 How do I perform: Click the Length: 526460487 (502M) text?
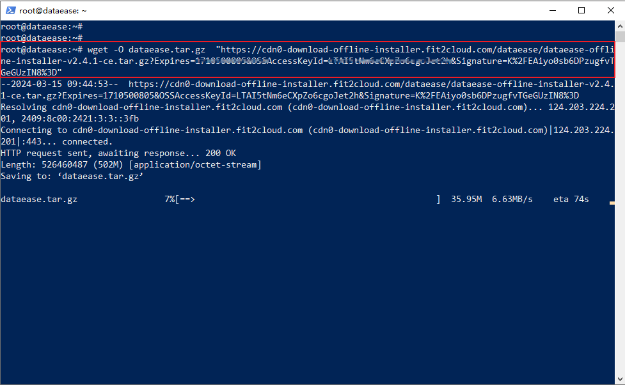click(63, 164)
